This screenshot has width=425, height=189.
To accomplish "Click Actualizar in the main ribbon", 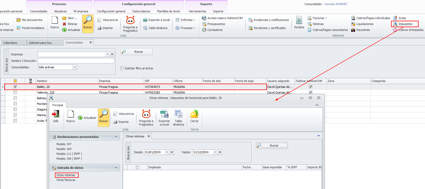I will pyautogui.click(x=71, y=30).
